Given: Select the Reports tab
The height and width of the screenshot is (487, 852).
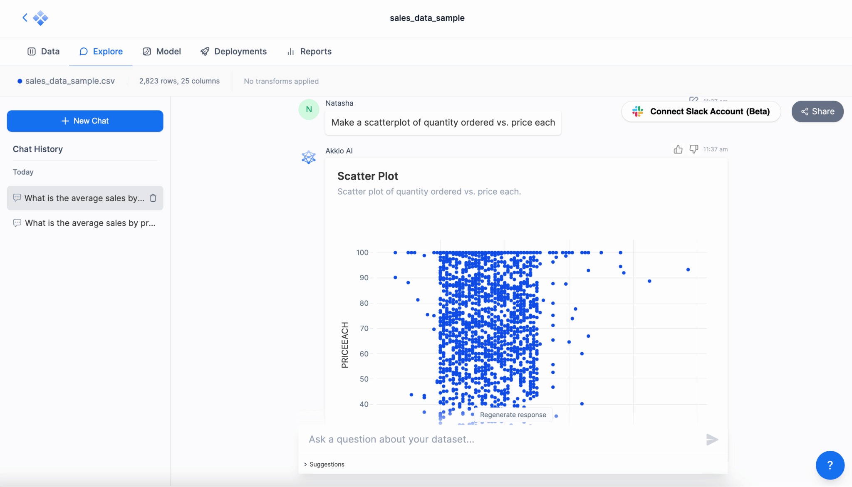Looking at the screenshot, I should pos(308,51).
